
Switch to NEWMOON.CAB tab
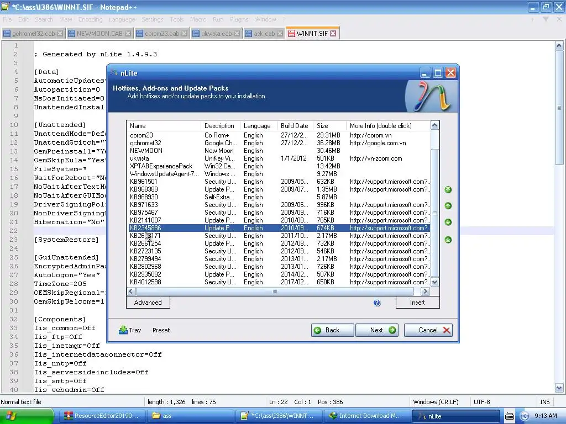point(99,34)
